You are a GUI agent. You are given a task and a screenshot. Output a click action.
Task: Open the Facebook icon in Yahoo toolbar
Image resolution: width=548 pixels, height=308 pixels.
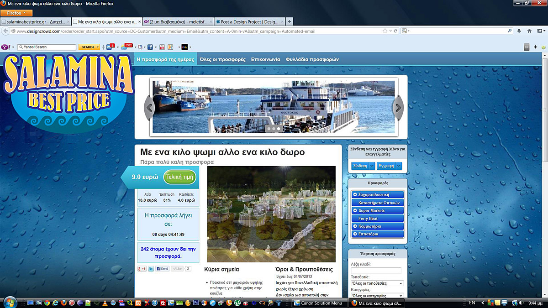click(x=150, y=47)
